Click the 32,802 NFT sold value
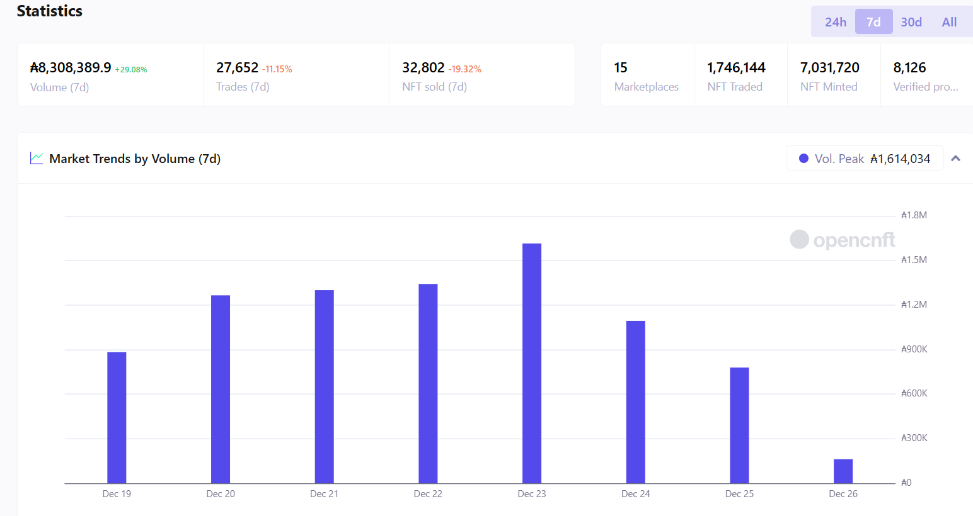The image size is (973, 516). pos(423,67)
